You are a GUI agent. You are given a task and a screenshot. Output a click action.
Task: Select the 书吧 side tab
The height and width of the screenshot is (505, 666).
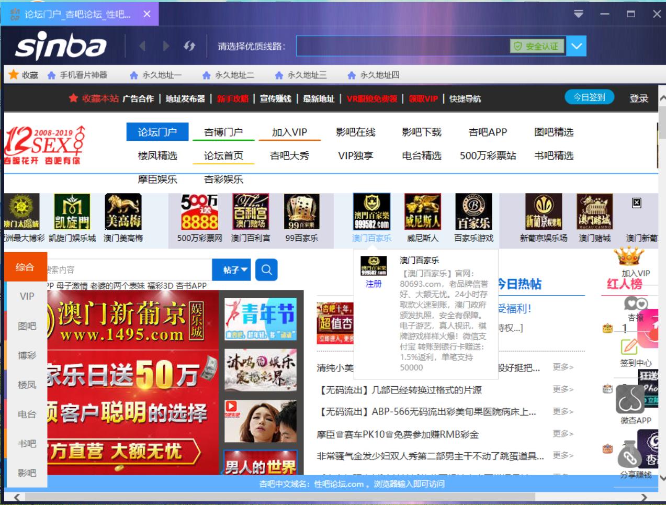click(x=27, y=443)
